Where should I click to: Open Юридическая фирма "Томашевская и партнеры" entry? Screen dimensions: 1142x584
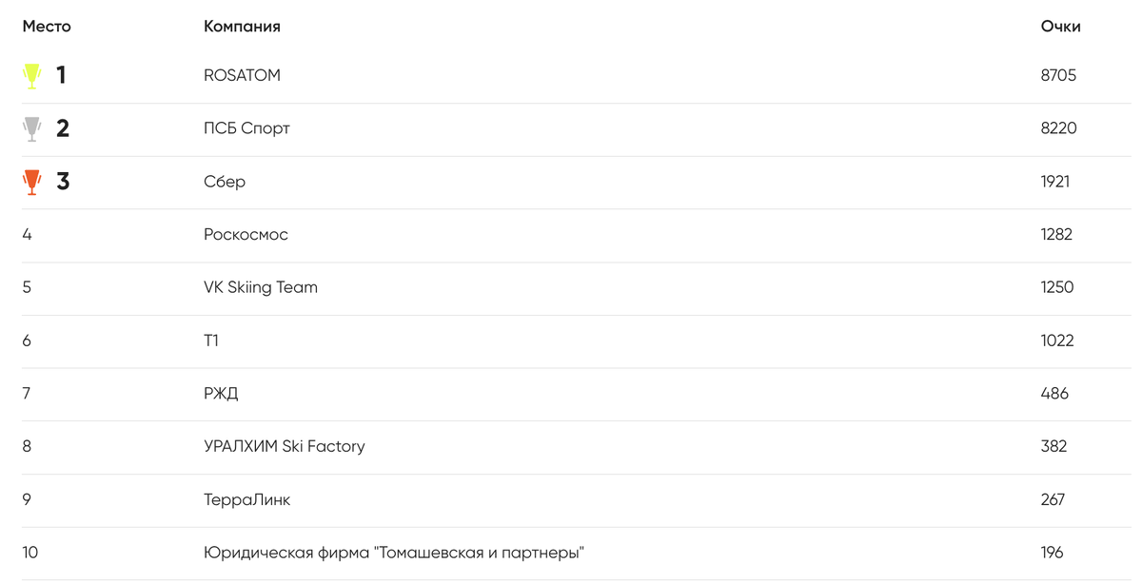[x=393, y=553]
